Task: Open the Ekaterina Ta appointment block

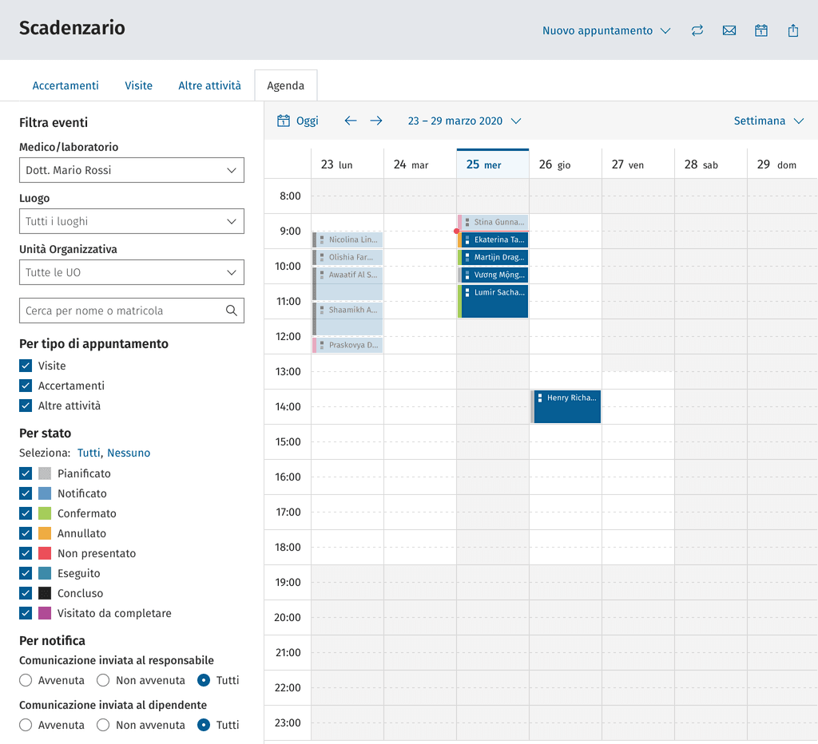Action: [x=493, y=239]
